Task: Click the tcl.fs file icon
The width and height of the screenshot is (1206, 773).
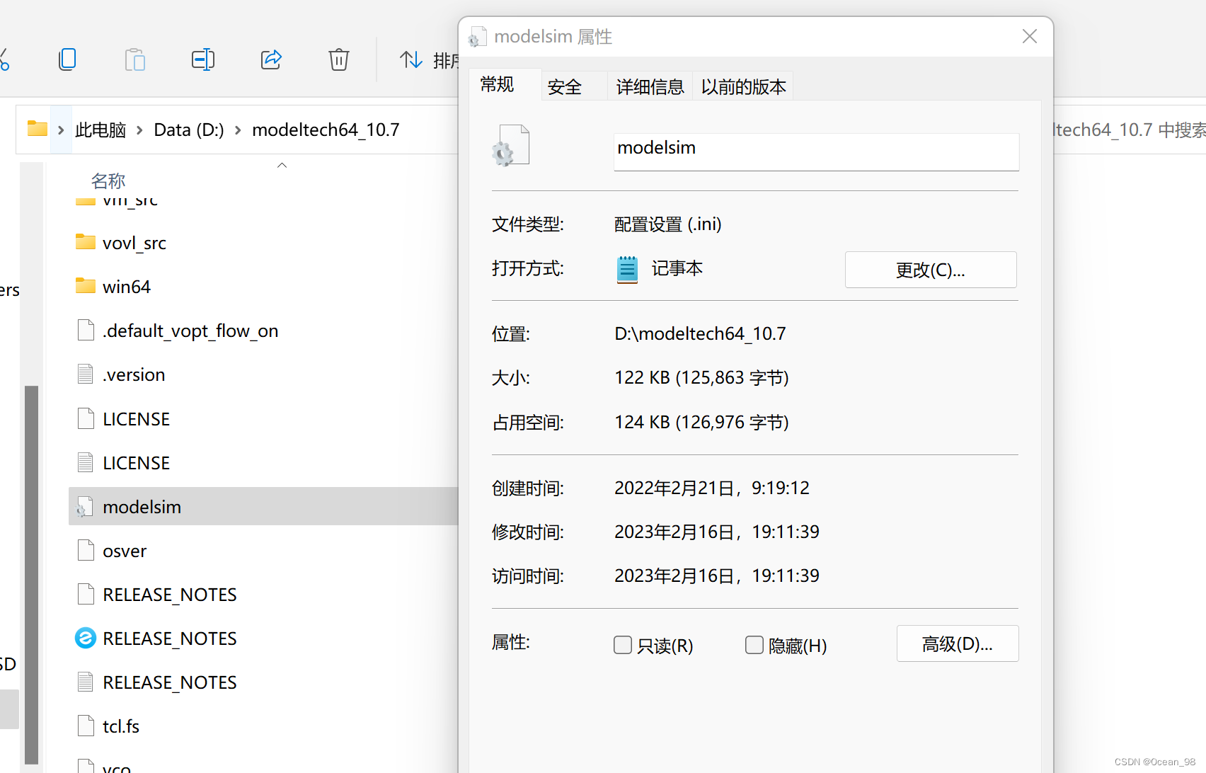Action: [86, 726]
